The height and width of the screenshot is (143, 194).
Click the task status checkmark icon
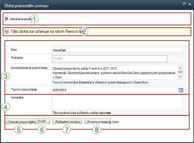click(6, 31)
